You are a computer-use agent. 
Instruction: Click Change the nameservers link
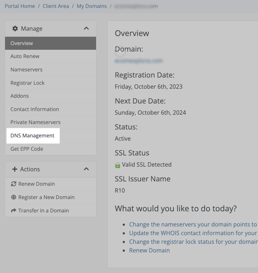click(x=193, y=224)
